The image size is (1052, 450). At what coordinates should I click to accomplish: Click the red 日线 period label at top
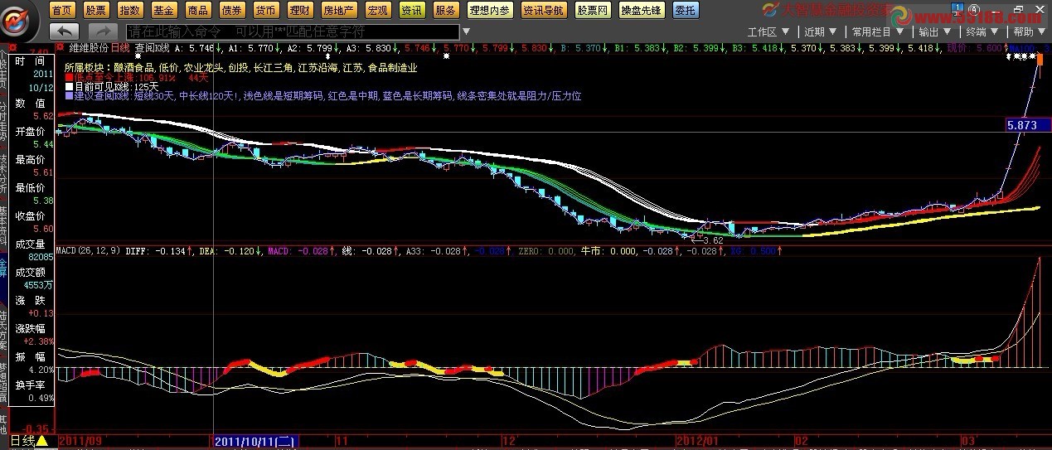120,48
